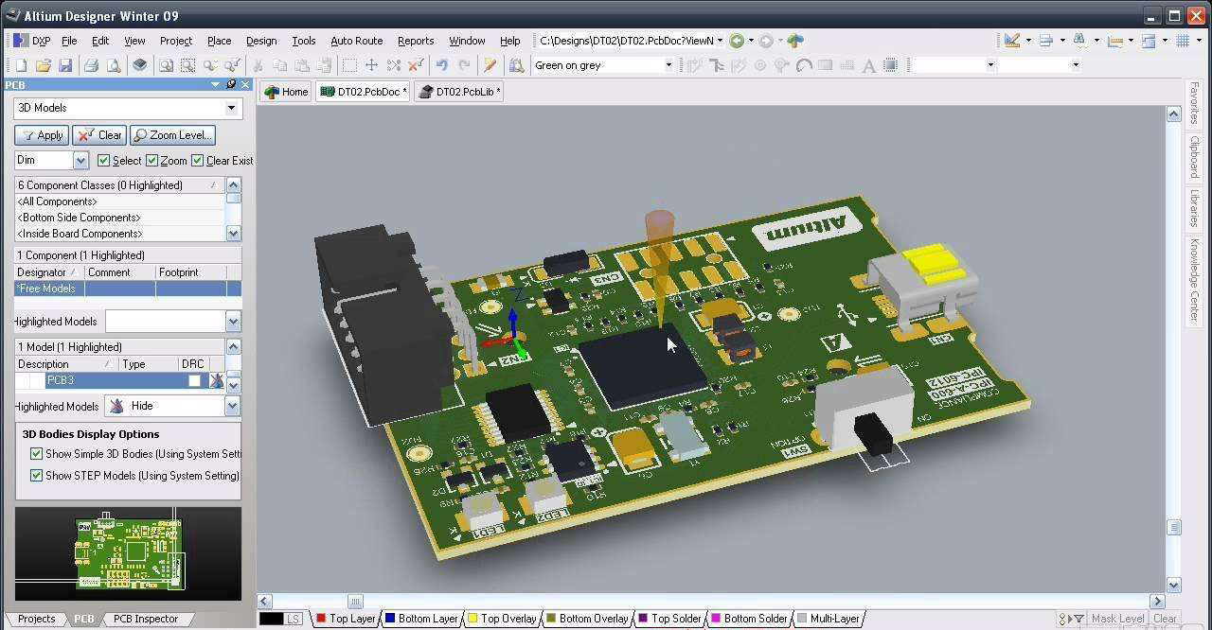1212x630 pixels.
Task: Uncheck the Select checkbox
Action: (x=104, y=161)
